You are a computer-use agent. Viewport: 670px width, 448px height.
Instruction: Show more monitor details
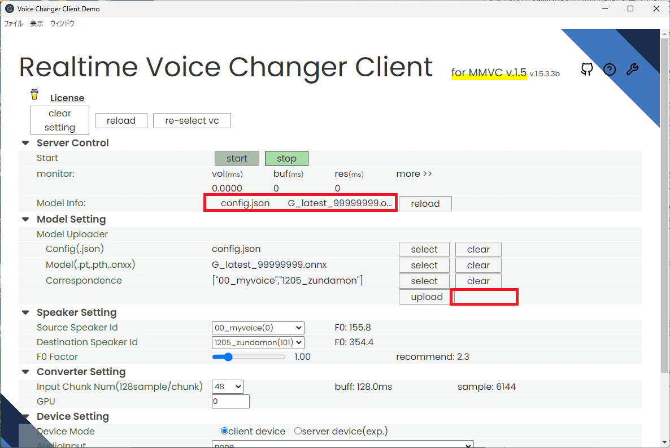414,173
